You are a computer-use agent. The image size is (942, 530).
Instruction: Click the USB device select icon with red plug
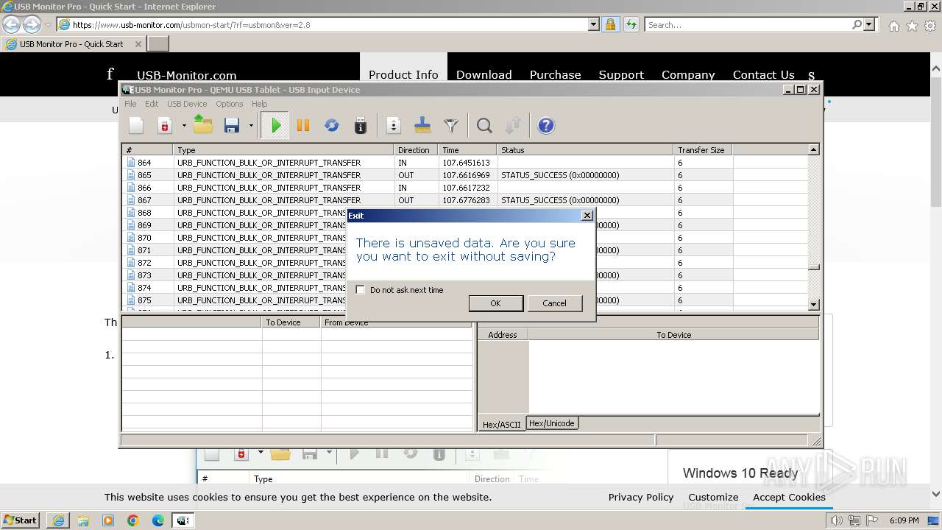pyautogui.click(x=165, y=126)
